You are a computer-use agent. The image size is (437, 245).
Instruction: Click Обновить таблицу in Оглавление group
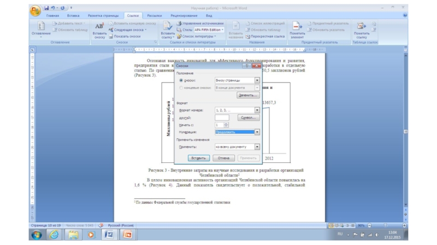point(70,30)
